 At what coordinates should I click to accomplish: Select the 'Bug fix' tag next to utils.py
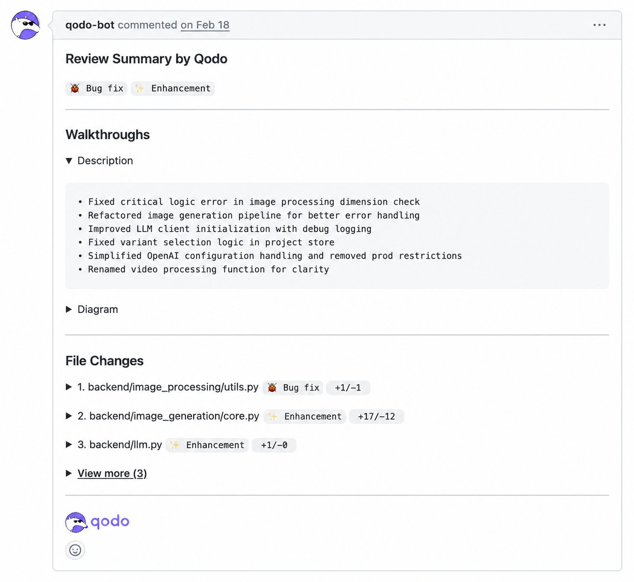click(293, 388)
